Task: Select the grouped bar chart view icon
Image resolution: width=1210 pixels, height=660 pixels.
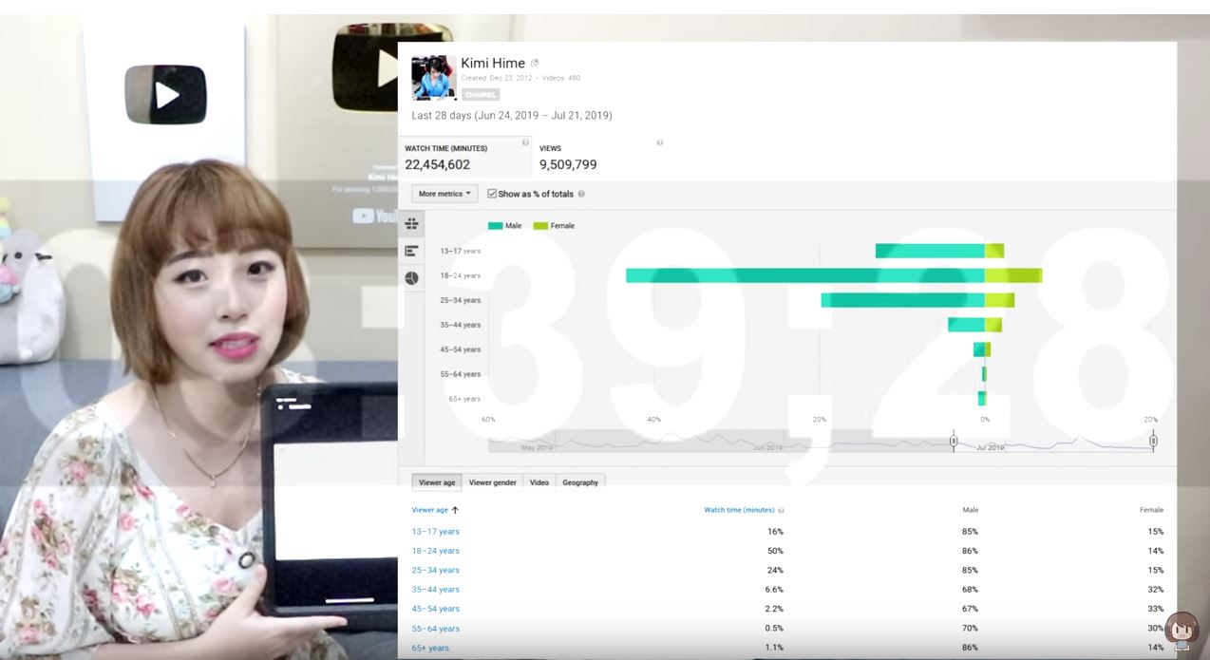Action: (x=411, y=224)
